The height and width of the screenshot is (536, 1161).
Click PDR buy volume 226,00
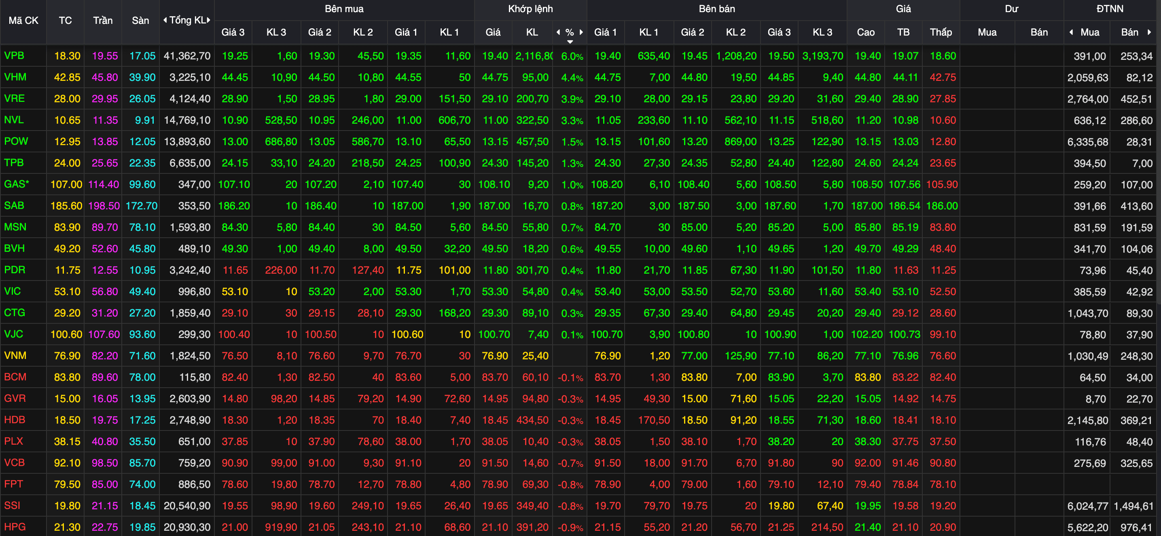(281, 270)
